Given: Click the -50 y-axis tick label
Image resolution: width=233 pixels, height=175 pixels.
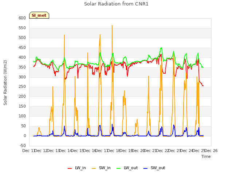Looking at the screenshot, I should coord(23,145).
